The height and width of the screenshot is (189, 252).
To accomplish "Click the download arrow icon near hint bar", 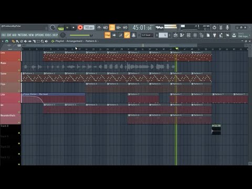I will click(x=234, y=35).
